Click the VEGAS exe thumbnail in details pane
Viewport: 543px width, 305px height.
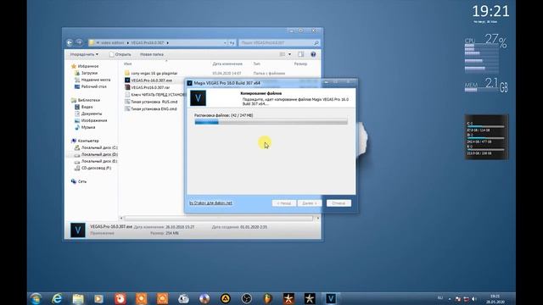click(x=78, y=230)
